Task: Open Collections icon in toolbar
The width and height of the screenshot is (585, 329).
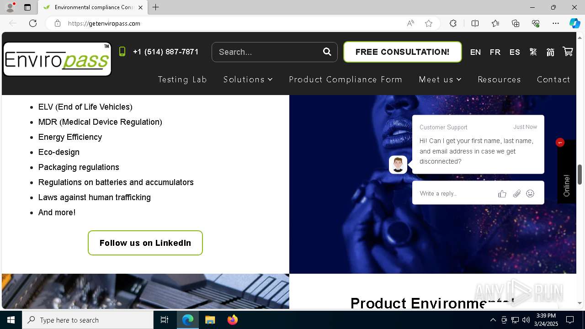Action: pyautogui.click(x=516, y=23)
